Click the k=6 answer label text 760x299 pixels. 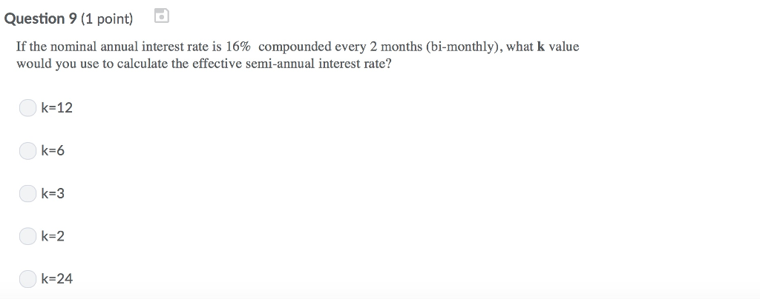pyautogui.click(x=53, y=151)
